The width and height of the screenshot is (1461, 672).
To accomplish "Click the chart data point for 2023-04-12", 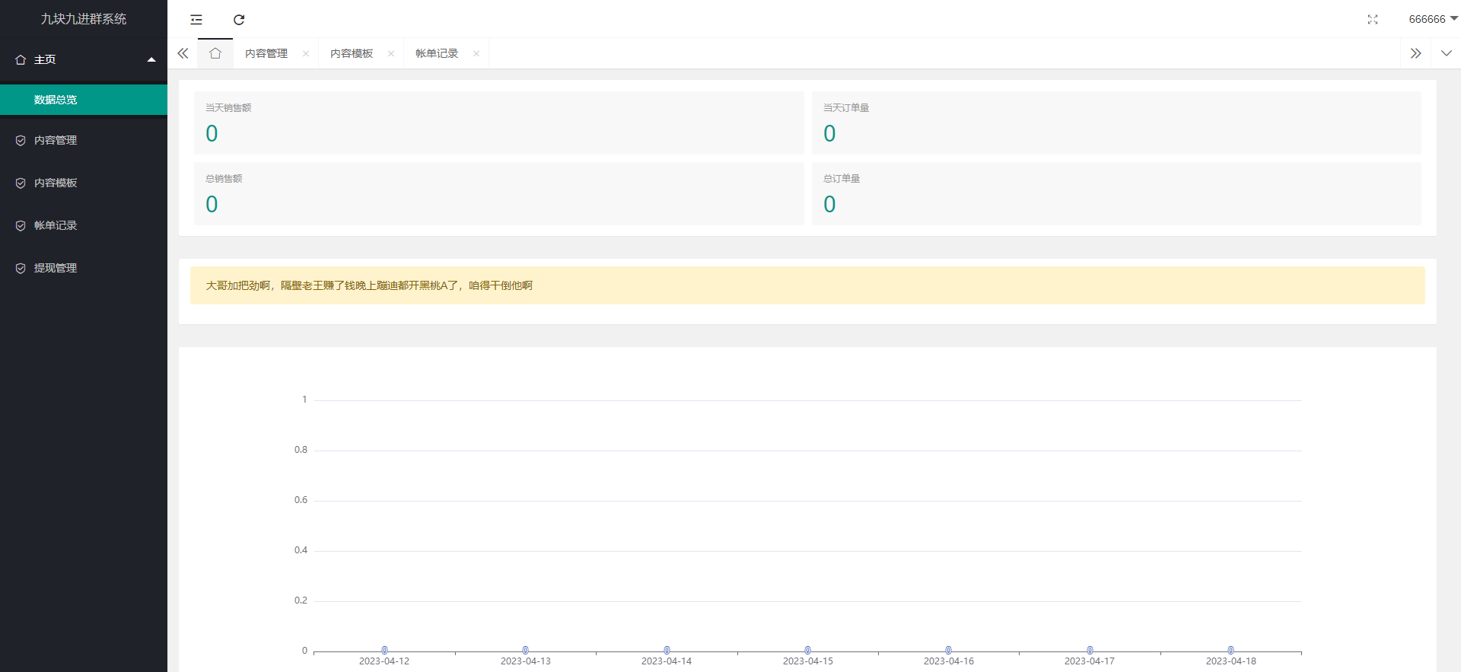I will (x=384, y=651).
